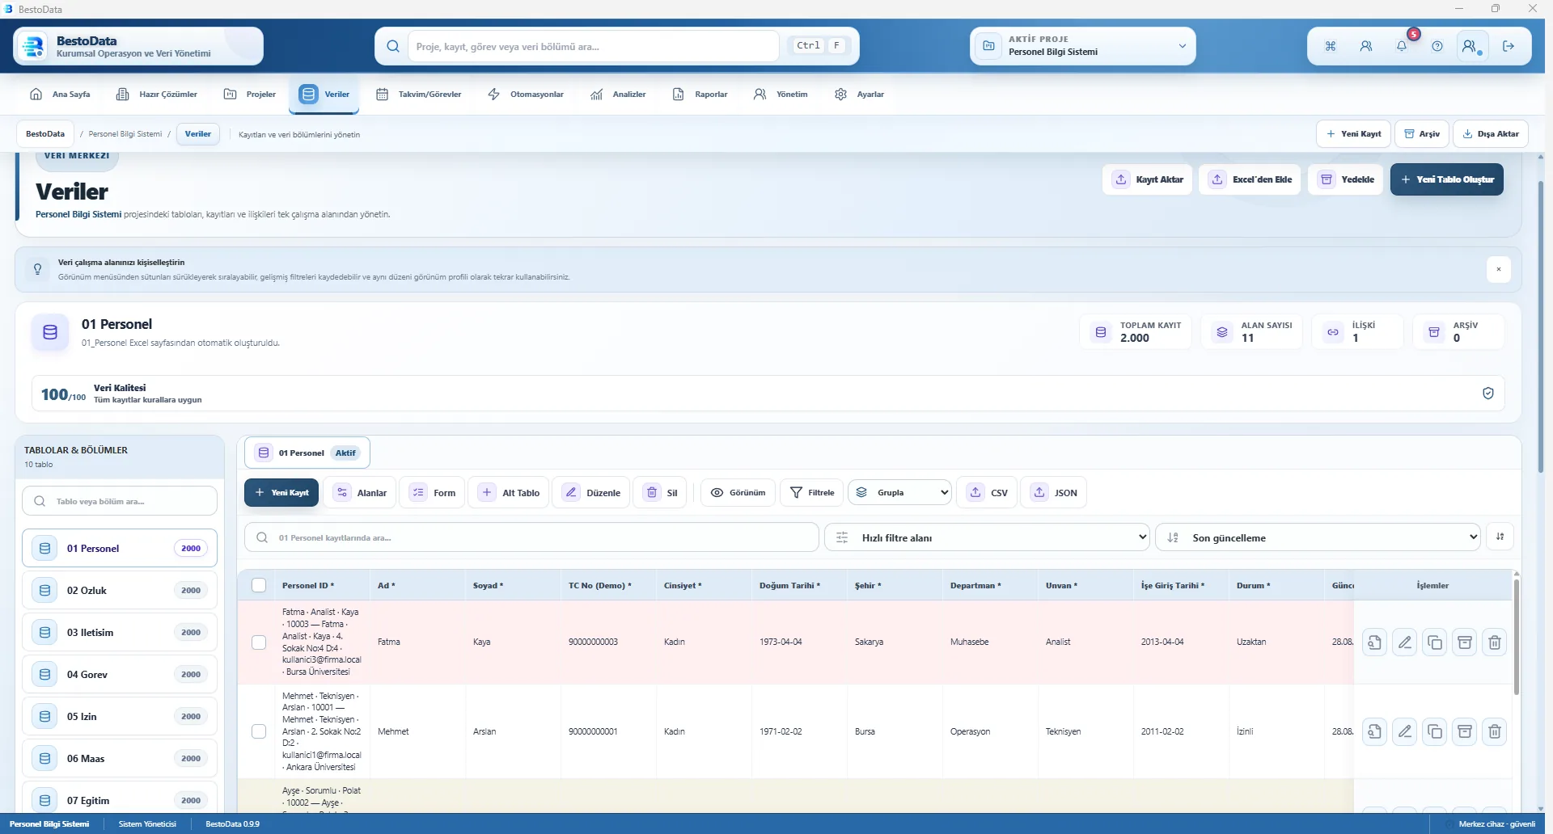Open the Otomasyonlar menu tab
The image size is (1553, 834).
(x=526, y=95)
